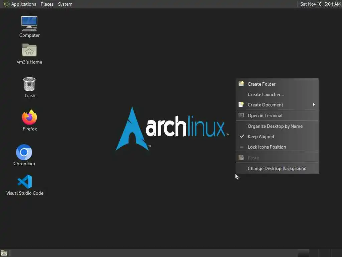
Task: Uncheck the Keep Aligned option
Action: coord(277,137)
